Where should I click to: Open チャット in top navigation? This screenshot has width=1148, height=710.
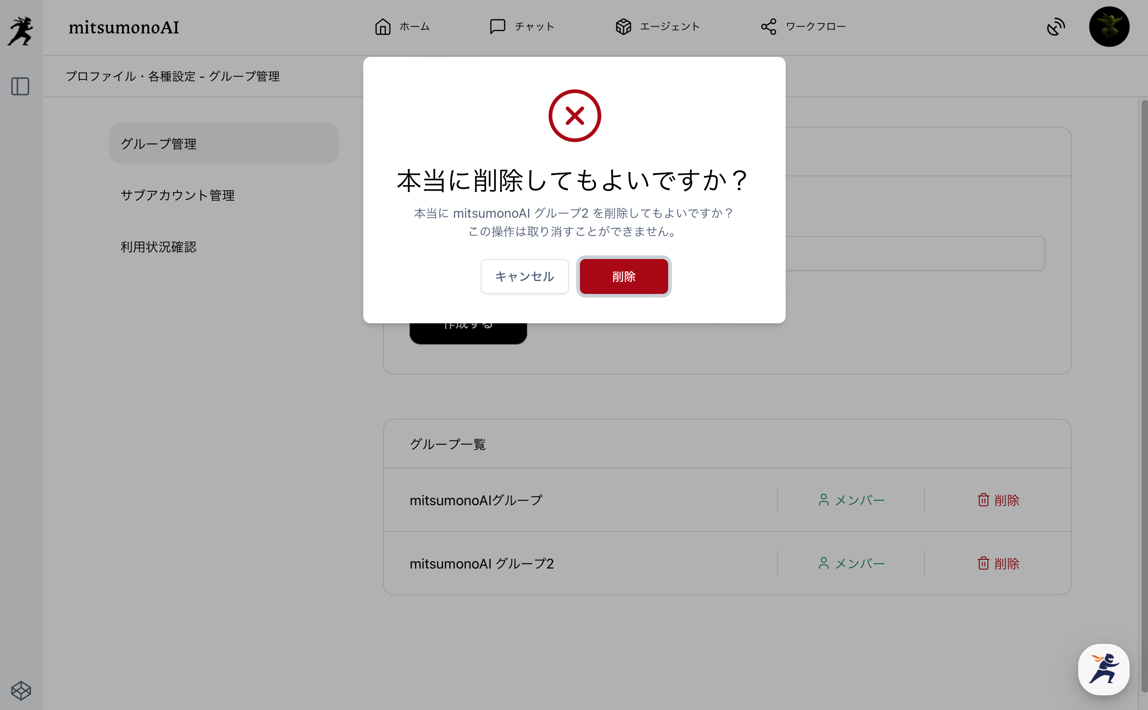[522, 27]
